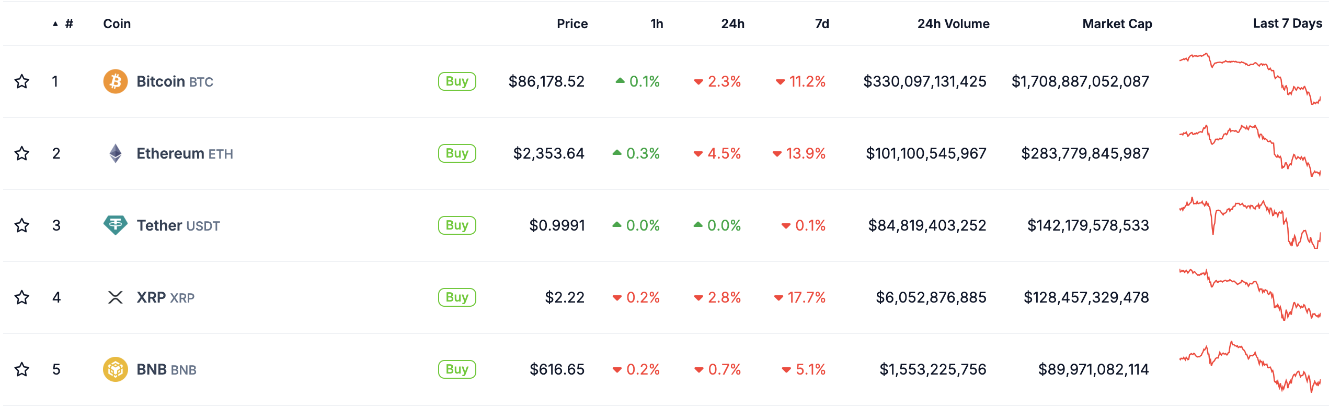
Task: Sort the table by Price column
Action: pyautogui.click(x=572, y=24)
